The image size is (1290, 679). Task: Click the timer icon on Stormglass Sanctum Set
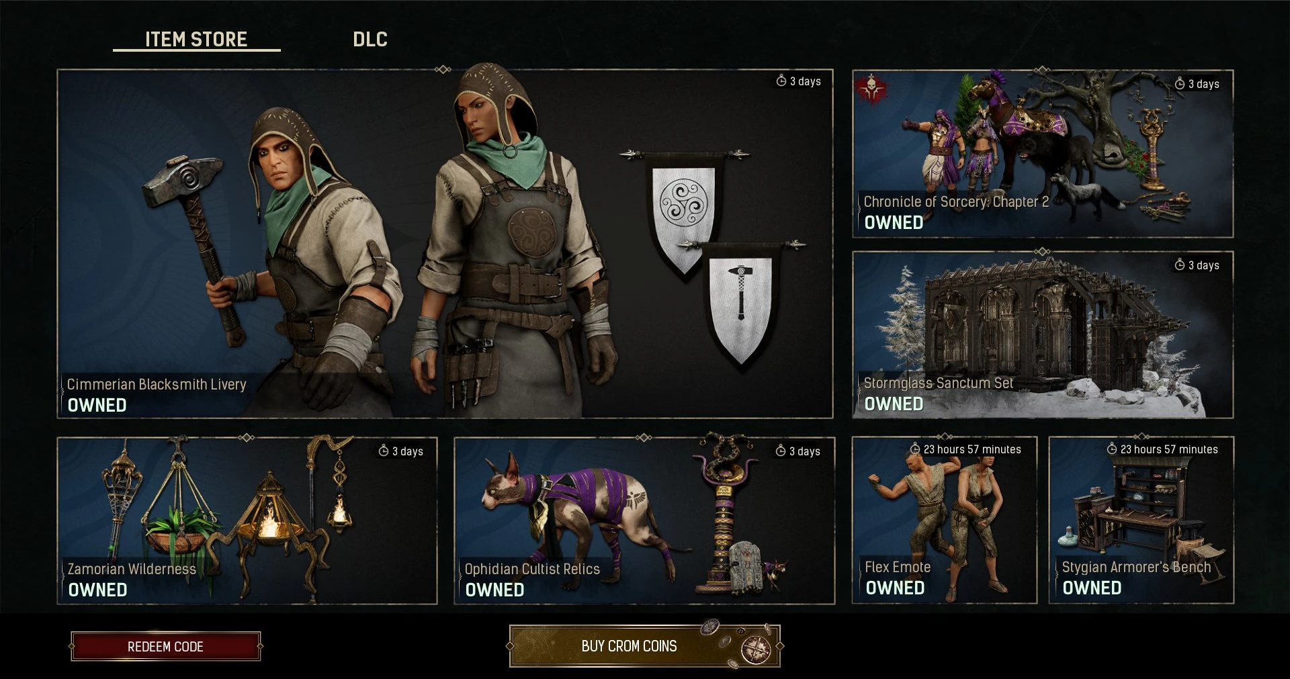tap(1179, 265)
